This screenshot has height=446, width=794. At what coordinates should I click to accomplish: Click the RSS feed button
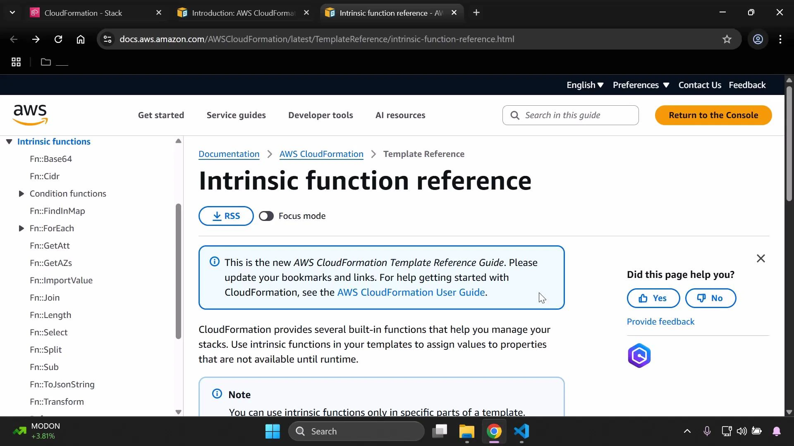click(226, 216)
